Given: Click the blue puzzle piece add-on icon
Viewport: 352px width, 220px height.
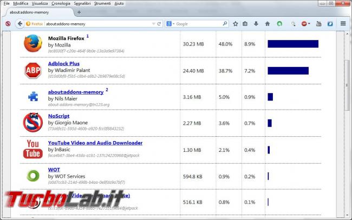Looking at the screenshot, I should point(33,97).
